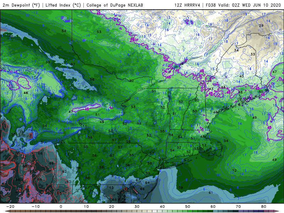This screenshot has height=213, width=284.
Task: Click the 30 label on the color scale
Action: click(x=137, y=207)
